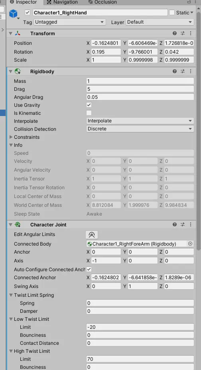Viewport: 201px width, 370px height.
Task: Click the Sleep State Awake text
Action: pos(94,214)
